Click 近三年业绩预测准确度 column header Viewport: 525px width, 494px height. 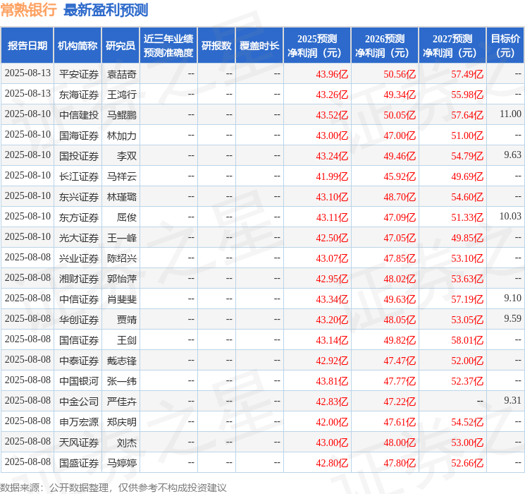(x=168, y=46)
